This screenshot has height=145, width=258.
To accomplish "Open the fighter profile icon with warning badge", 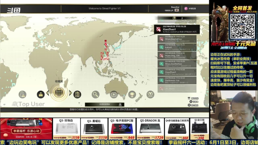I will click(x=22, y=94).
